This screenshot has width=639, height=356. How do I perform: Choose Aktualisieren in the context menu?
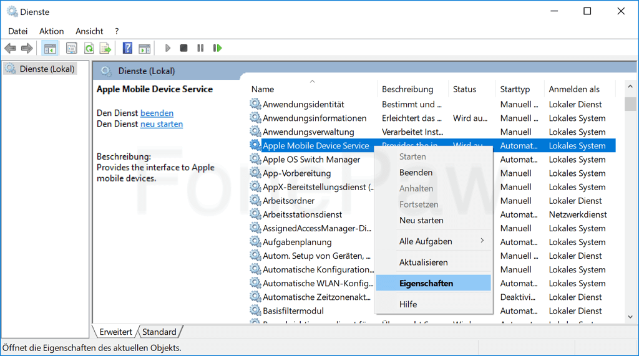[433, 262]
